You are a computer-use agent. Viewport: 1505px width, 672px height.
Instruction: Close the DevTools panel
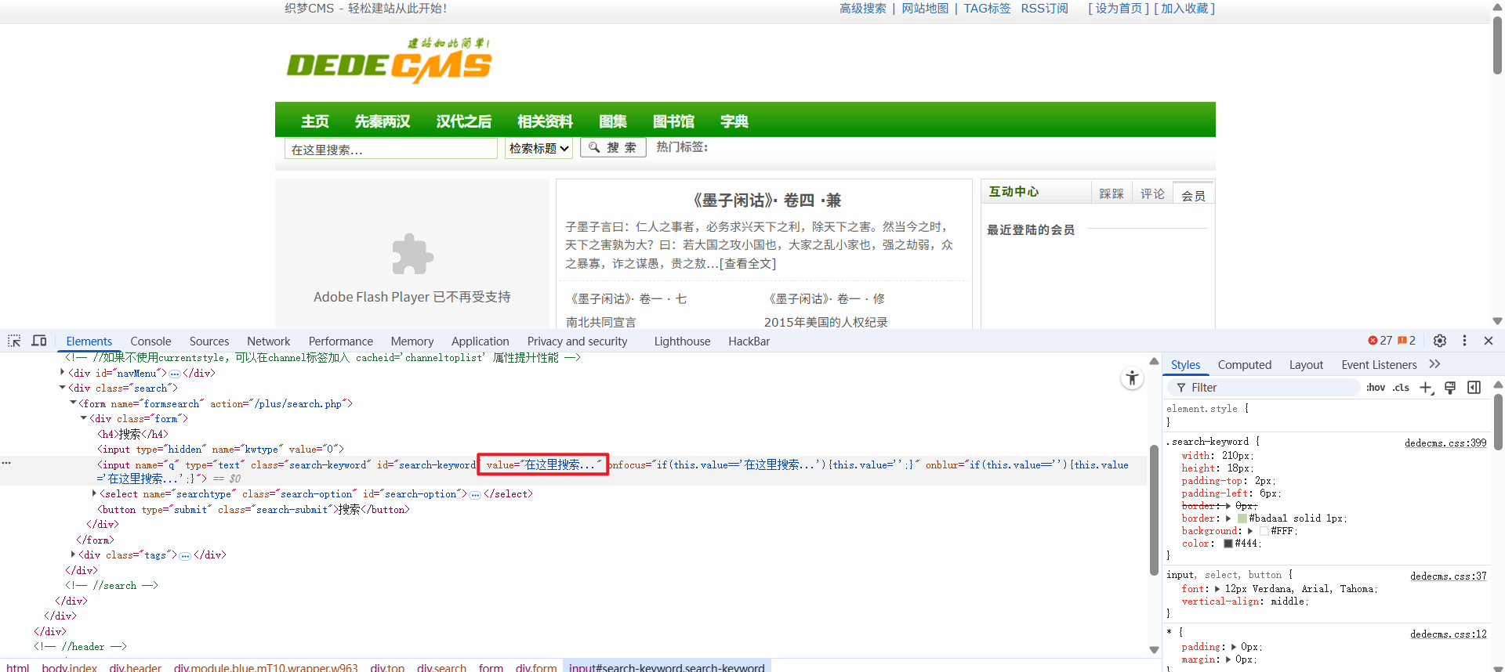[1489, 341]
